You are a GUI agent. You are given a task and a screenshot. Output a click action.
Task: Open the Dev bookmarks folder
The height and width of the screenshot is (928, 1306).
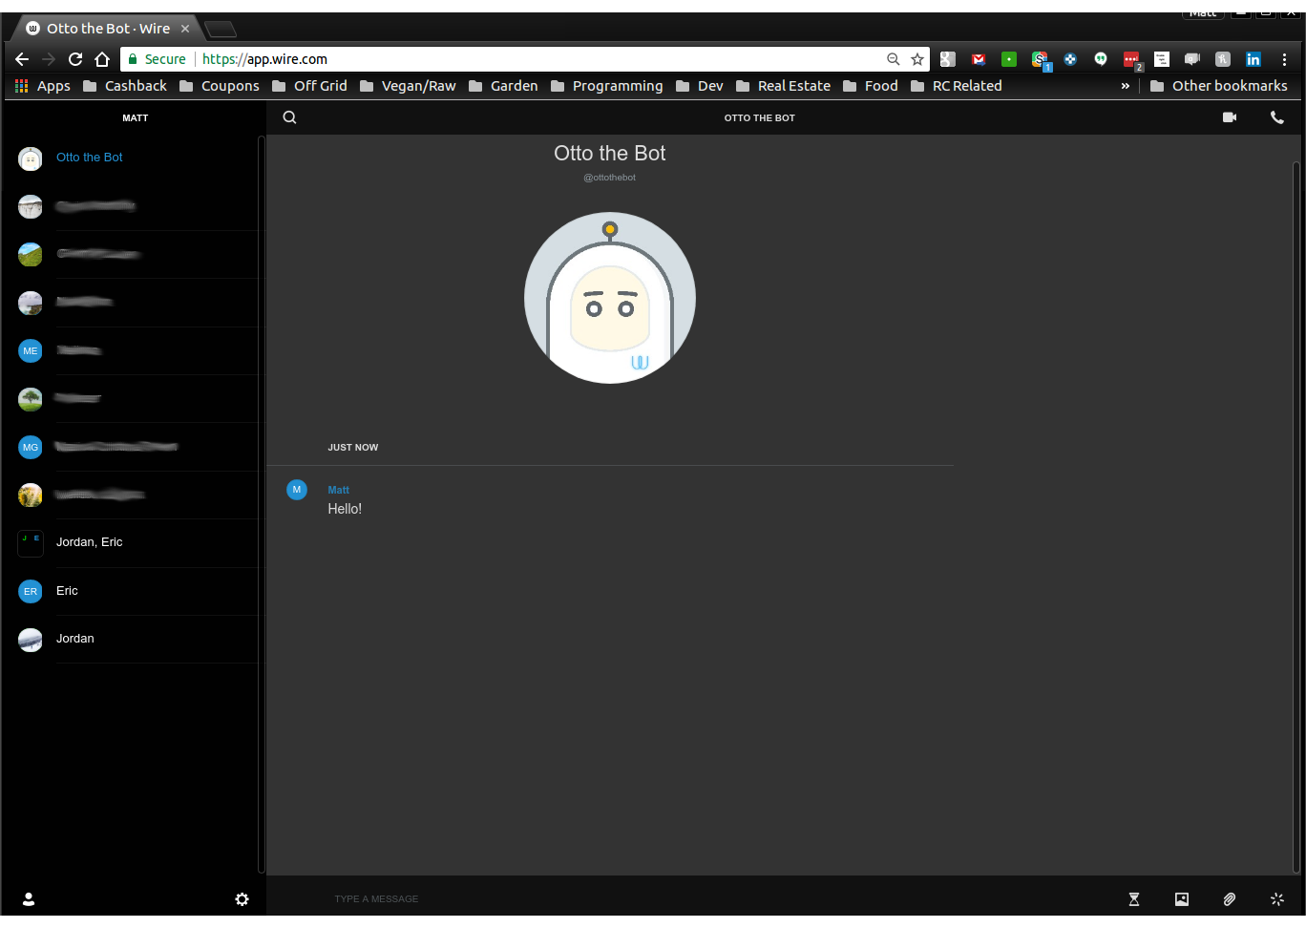click(x=700, y=86)
